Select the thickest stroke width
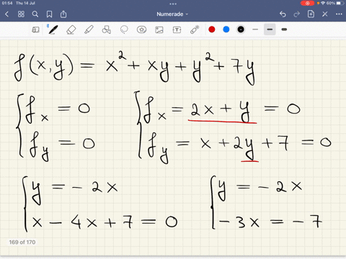 [284, 29]
